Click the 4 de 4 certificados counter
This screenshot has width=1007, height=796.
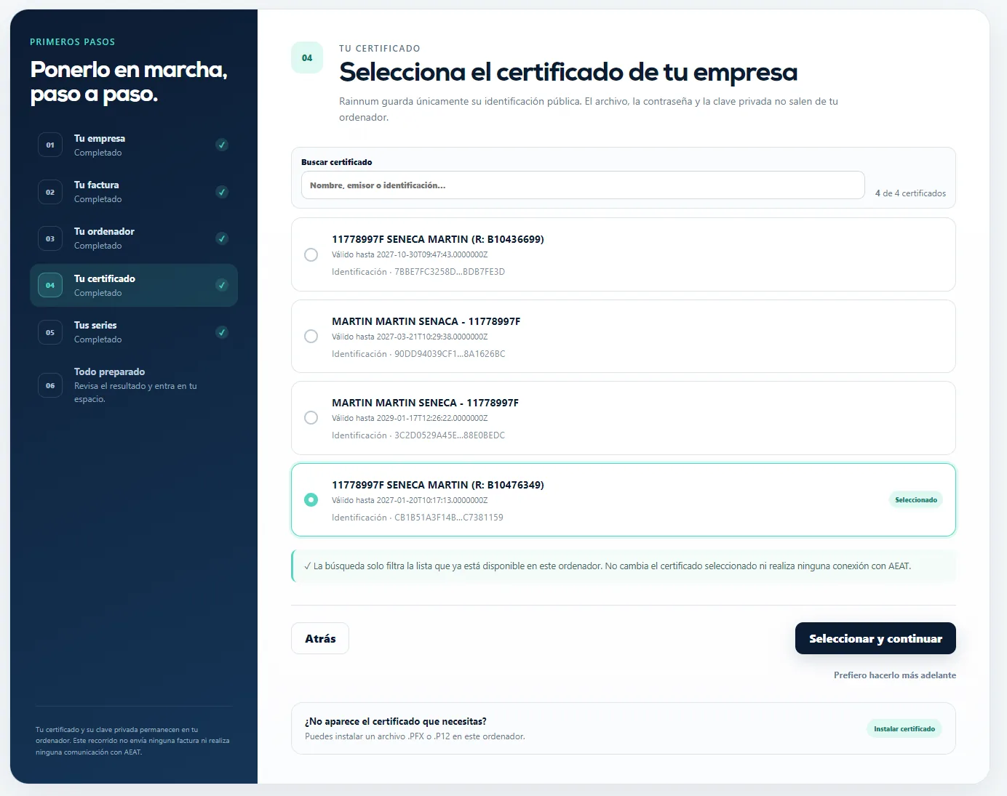[910, 193]
